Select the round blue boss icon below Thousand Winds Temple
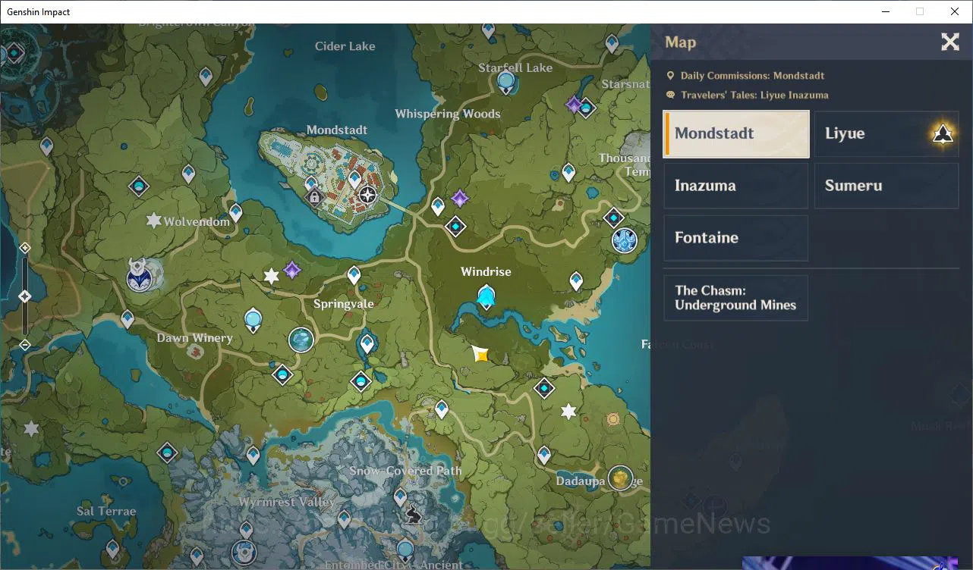Viewport: 973px width, 570px height. (x=625, y=241)
